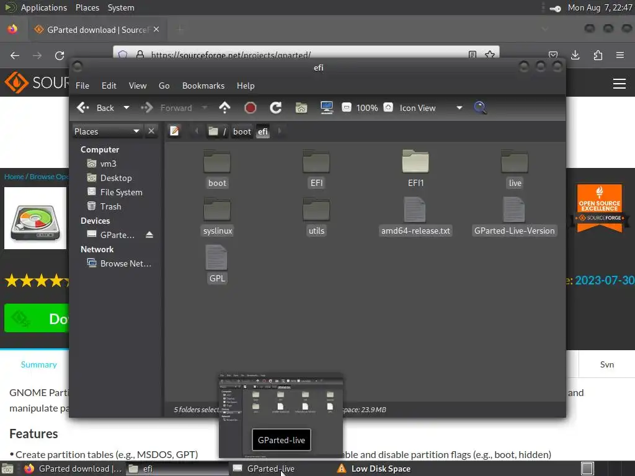Open Low Disk Space warning taskbar item
Viewport: 635px width, 476px height.
coord(375,469)
